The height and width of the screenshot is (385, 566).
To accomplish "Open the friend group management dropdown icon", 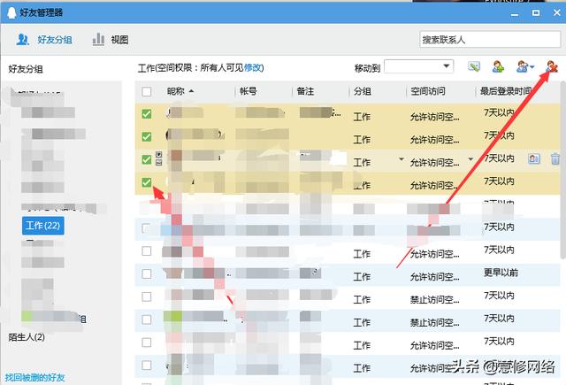I will point(525,66).
